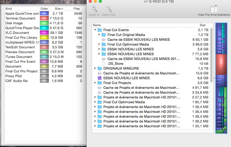Select the large red block in the treemap

tap(221, 65)
